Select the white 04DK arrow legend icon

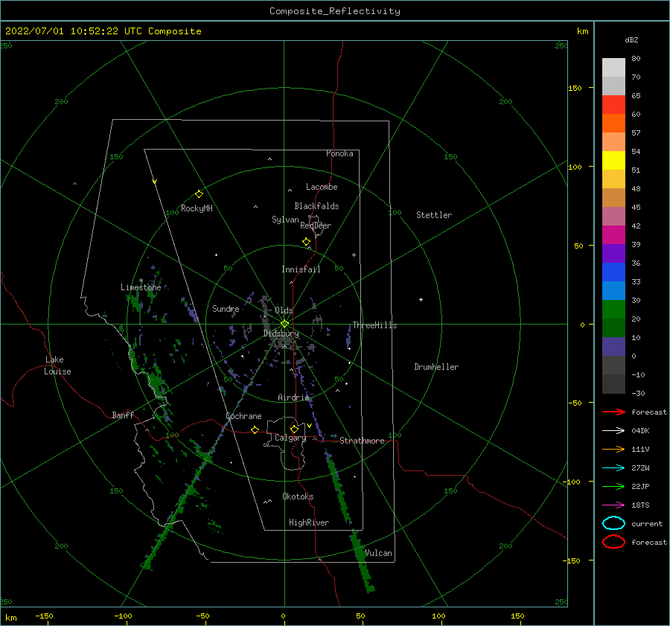coord(613,430)
